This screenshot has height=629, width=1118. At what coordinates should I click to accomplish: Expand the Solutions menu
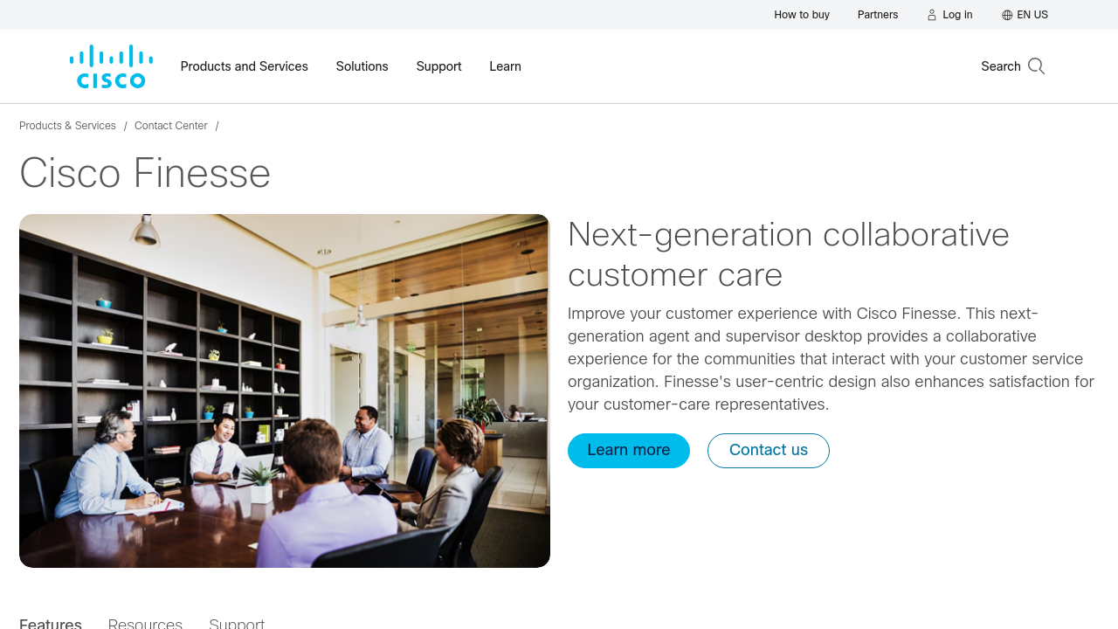coord(362,66)
